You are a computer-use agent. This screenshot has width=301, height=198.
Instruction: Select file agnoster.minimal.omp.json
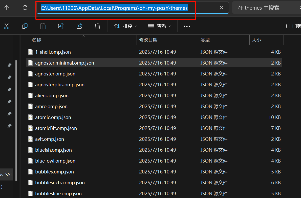click(x=154, y=63)
